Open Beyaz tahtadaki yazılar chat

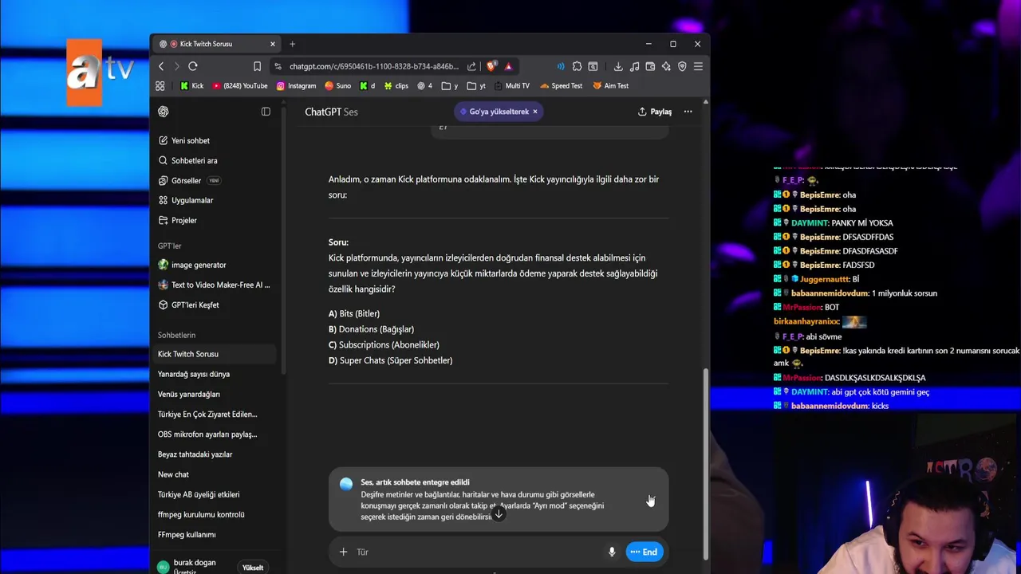(216, 454)
